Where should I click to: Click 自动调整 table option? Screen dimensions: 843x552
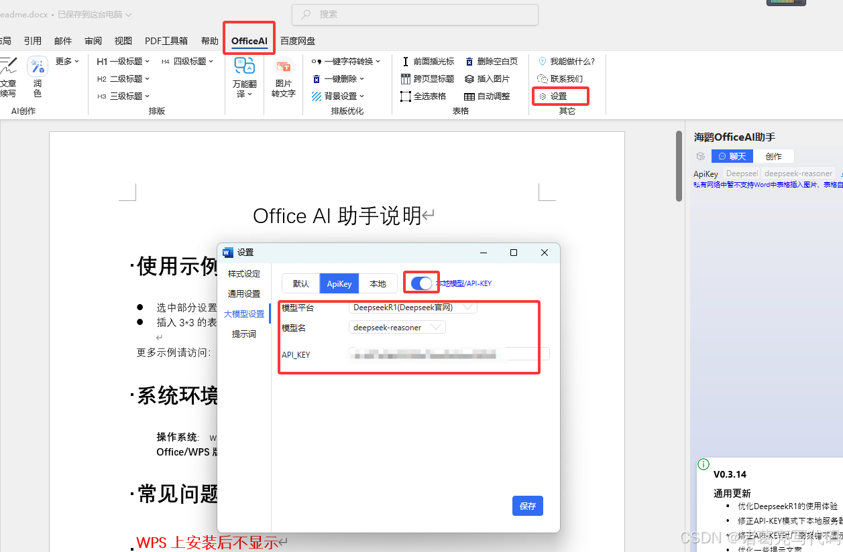(x=488, y=96)
